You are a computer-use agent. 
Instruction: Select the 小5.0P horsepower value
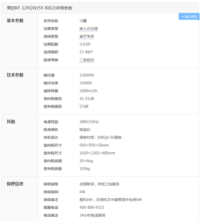point(85,44)
